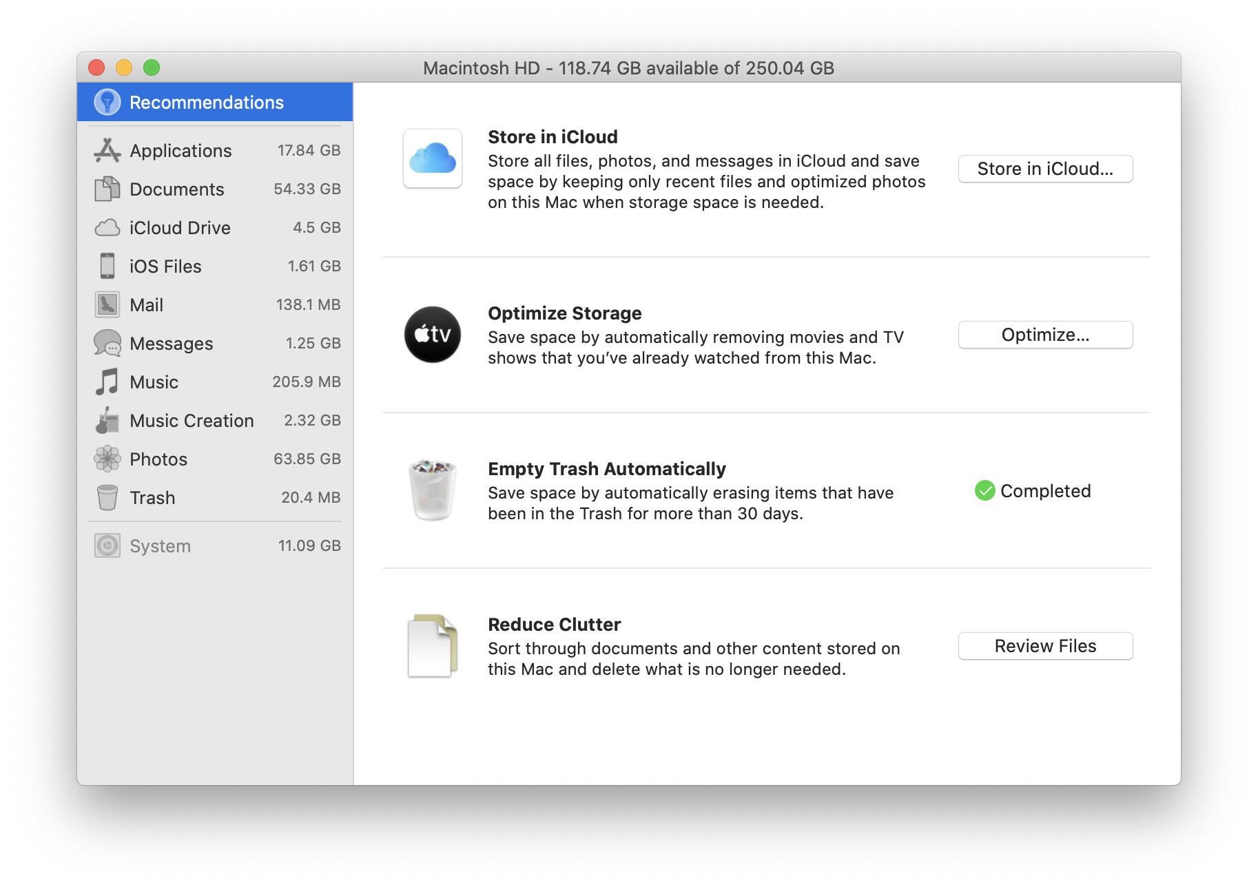Screen dimensions: 1258x887
Task: Click the Reduce Clutter heading
Action: (x=554, y=625)
